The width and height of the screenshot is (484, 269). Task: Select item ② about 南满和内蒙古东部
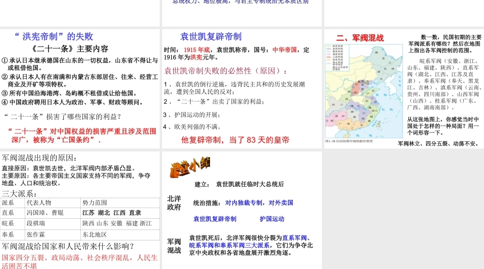click(x=80, y=80)
